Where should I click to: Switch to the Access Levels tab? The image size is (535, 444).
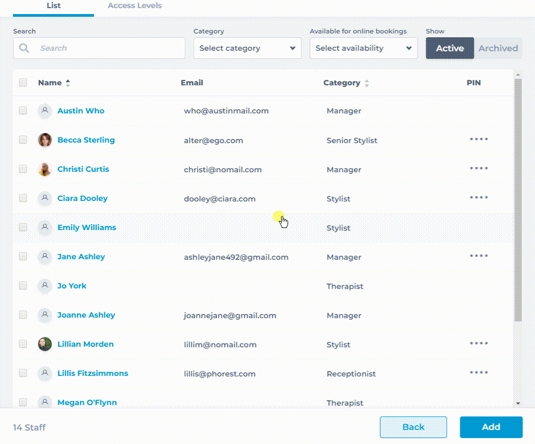(135, 5)
